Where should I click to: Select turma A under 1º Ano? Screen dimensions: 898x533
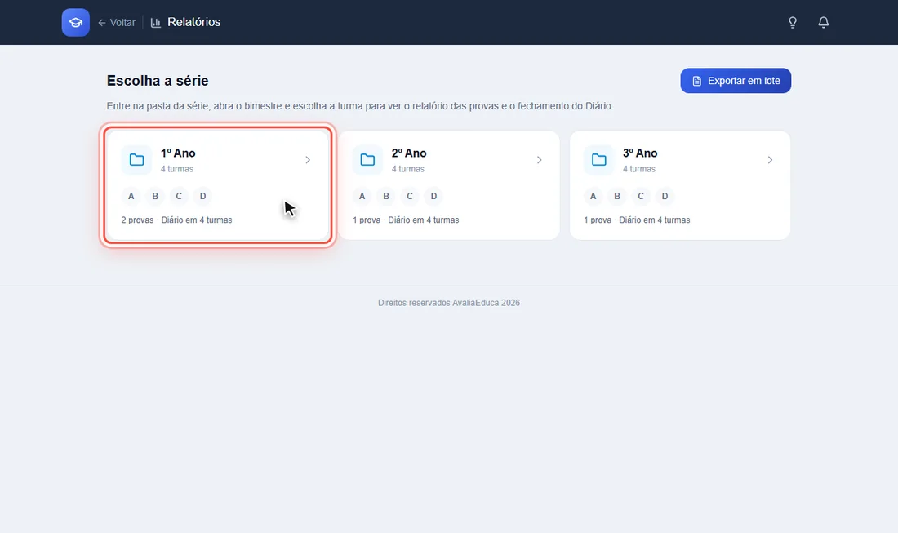click(131, 197)
